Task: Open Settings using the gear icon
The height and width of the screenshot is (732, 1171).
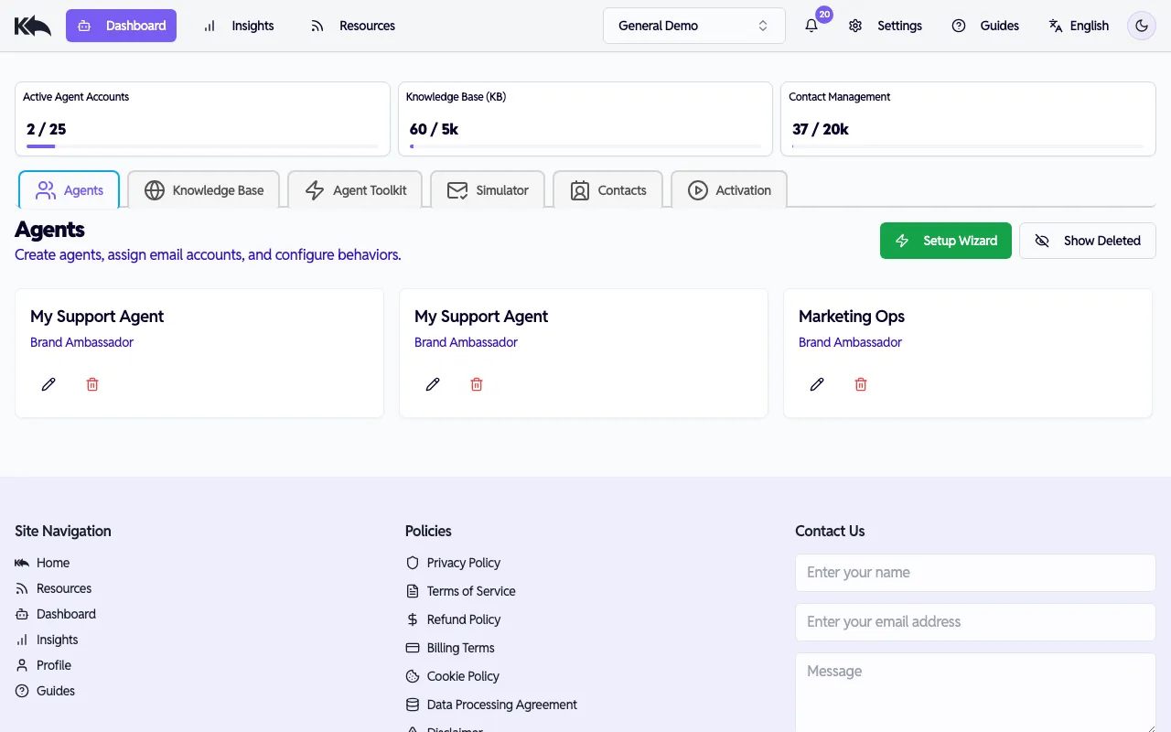Action: coord(855,26)
